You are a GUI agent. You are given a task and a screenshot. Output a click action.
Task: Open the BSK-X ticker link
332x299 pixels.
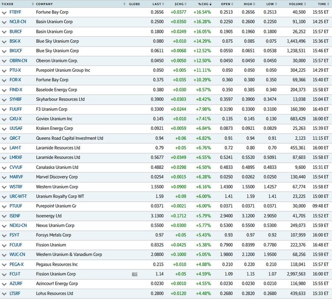(x=15, y=41)
